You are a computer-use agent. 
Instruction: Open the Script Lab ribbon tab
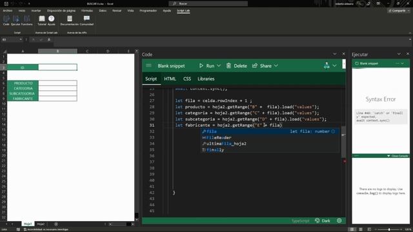(x=183, y=10)
